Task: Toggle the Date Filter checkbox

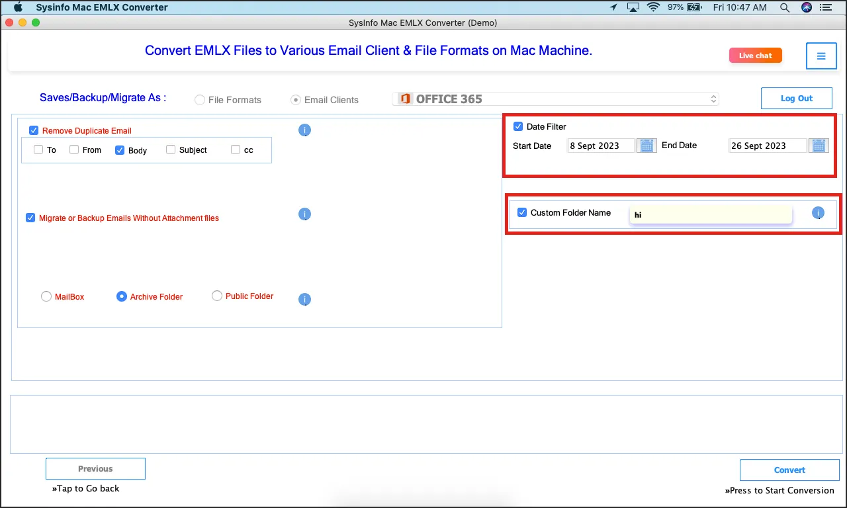Action: [x=518, y=126]
